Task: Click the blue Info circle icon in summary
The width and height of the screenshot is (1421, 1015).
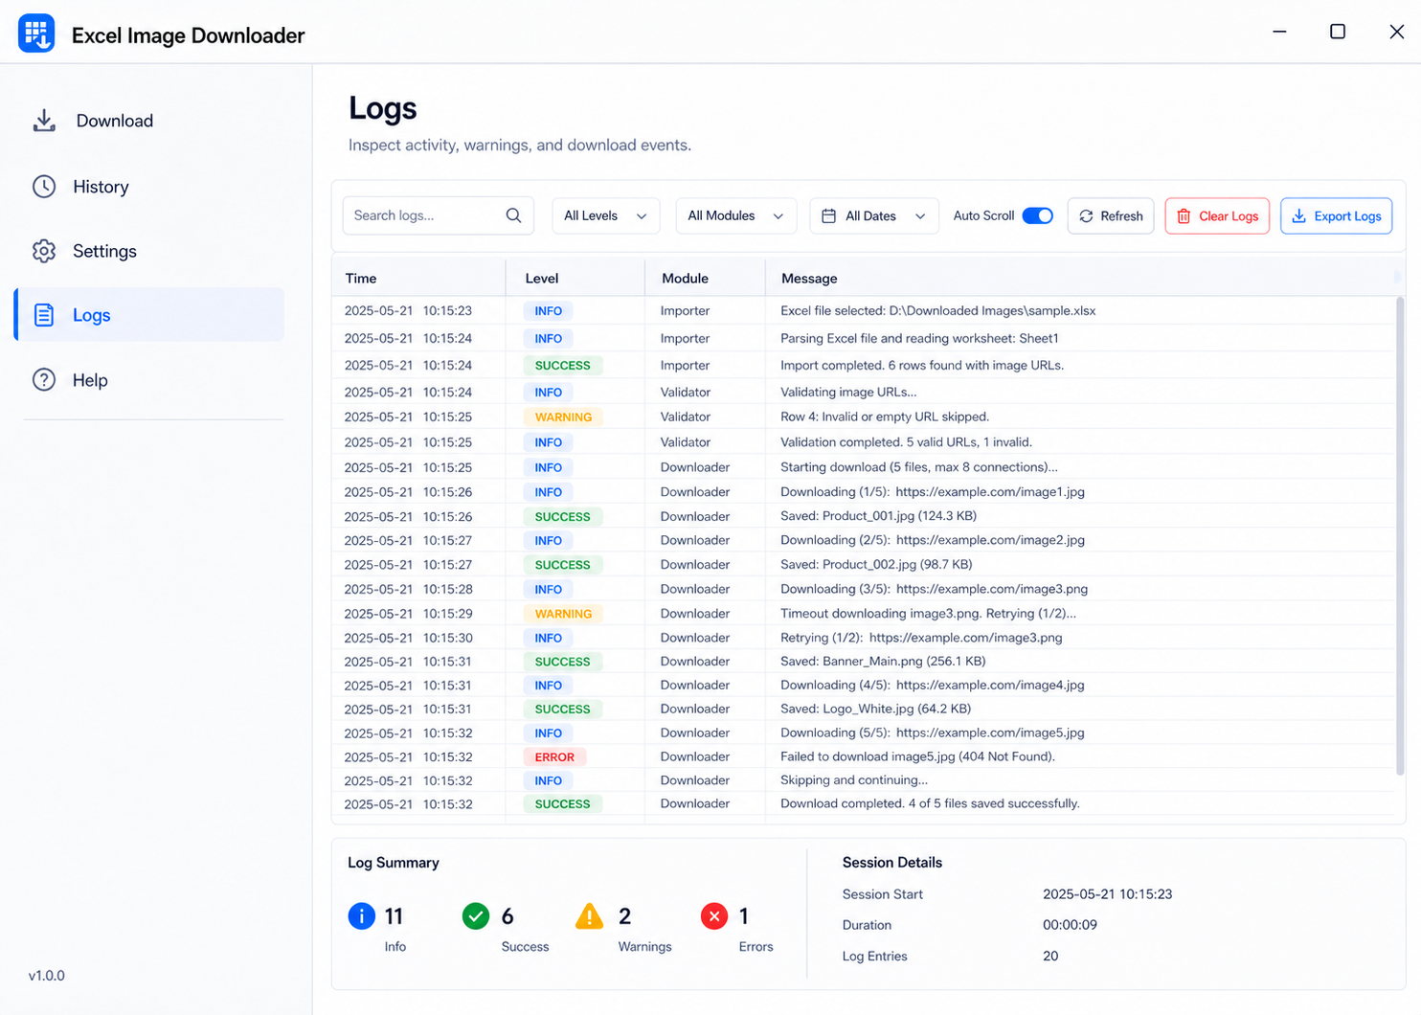Action: tap(361, 916)
